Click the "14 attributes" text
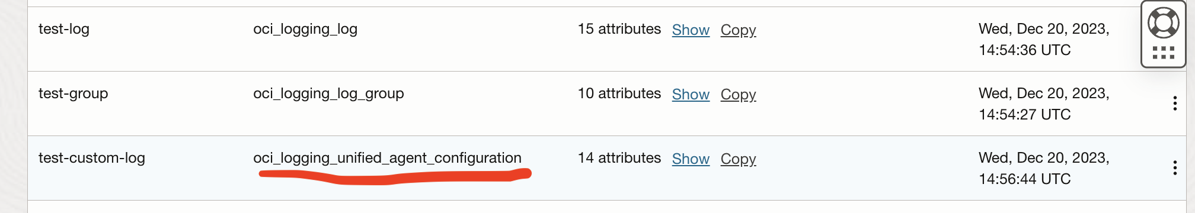1195x213 pixels. (x=619, y=158)
